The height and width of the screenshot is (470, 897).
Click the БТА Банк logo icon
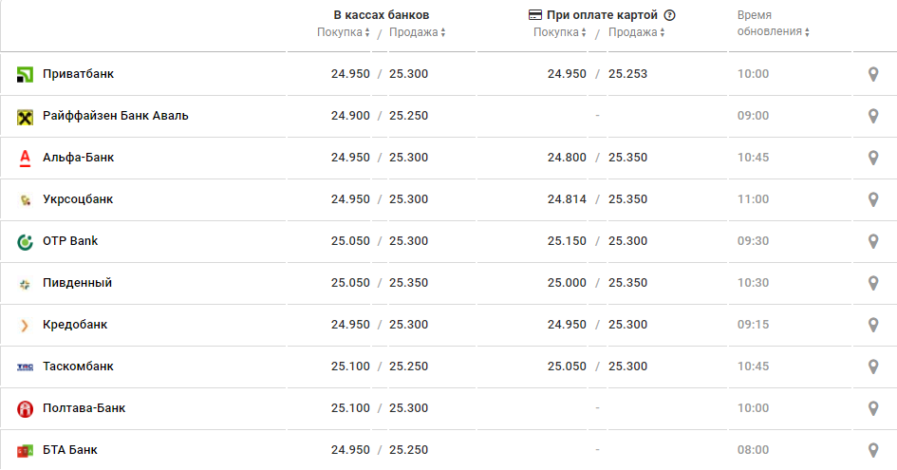coord(26,450)
